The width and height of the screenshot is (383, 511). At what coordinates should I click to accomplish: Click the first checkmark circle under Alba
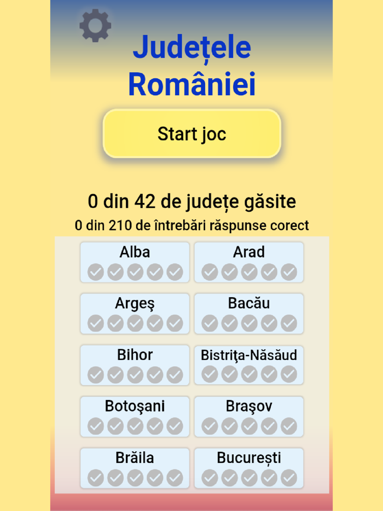[x=96, y=271]
